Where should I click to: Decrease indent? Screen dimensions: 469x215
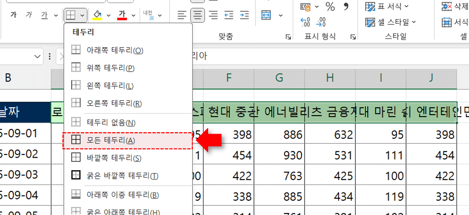click(x=229, y=15)
